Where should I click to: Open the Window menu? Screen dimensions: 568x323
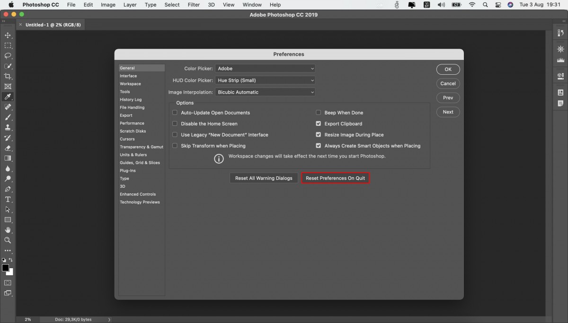(x=252, y=5)
